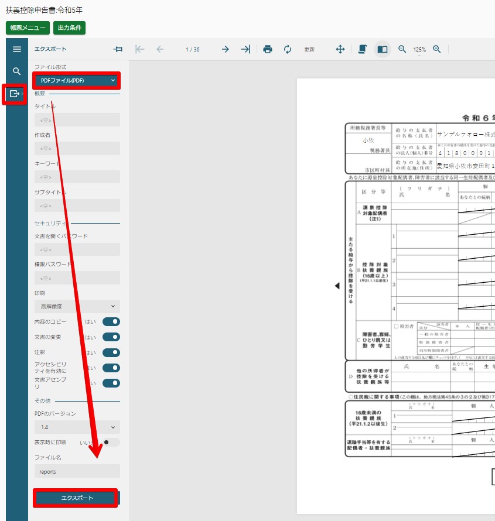Toggle the アクセシビリティを有効に switch
This screenshot has height=521, width=495.
111,368
